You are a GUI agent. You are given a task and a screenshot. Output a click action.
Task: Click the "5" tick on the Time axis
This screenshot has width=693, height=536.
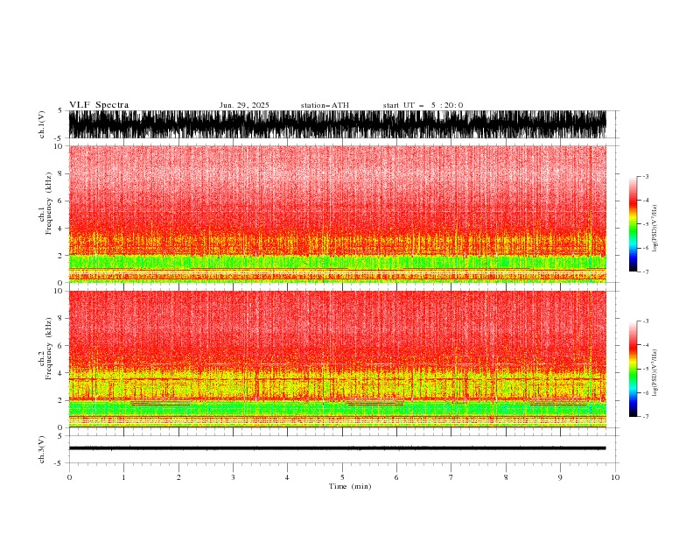click(342, 477)
